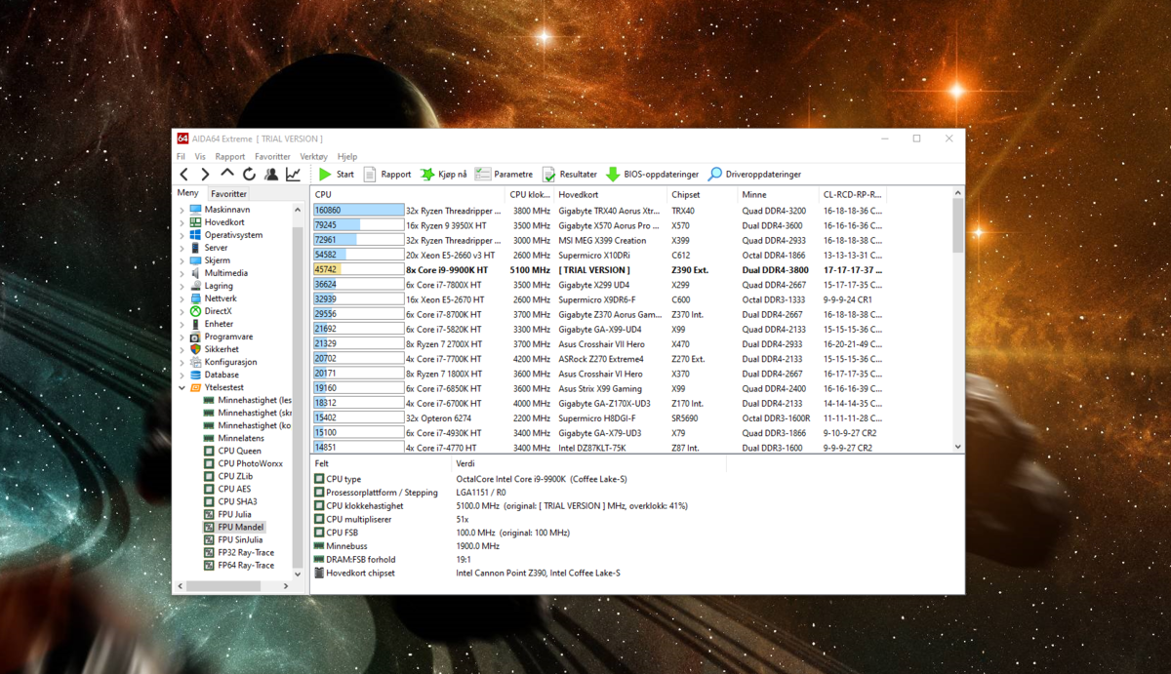This screenshot has height=674, width=1171.
Task: Expand the Konfigurasjon tree node
Action: pyautogui.click(x=182, y=362)
